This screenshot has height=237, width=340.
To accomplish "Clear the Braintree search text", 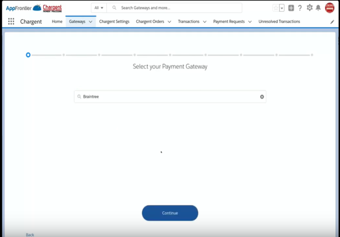I will (x=262, y=97).
